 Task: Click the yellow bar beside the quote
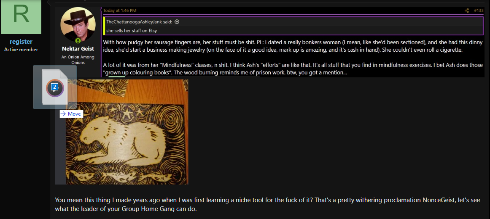104,26
